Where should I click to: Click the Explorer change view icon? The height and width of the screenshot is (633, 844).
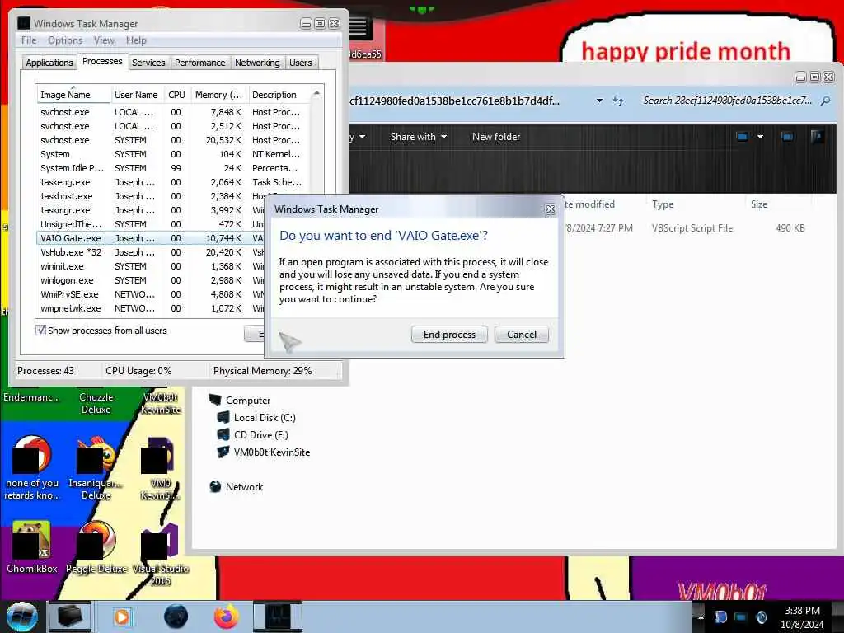[743, 137]
